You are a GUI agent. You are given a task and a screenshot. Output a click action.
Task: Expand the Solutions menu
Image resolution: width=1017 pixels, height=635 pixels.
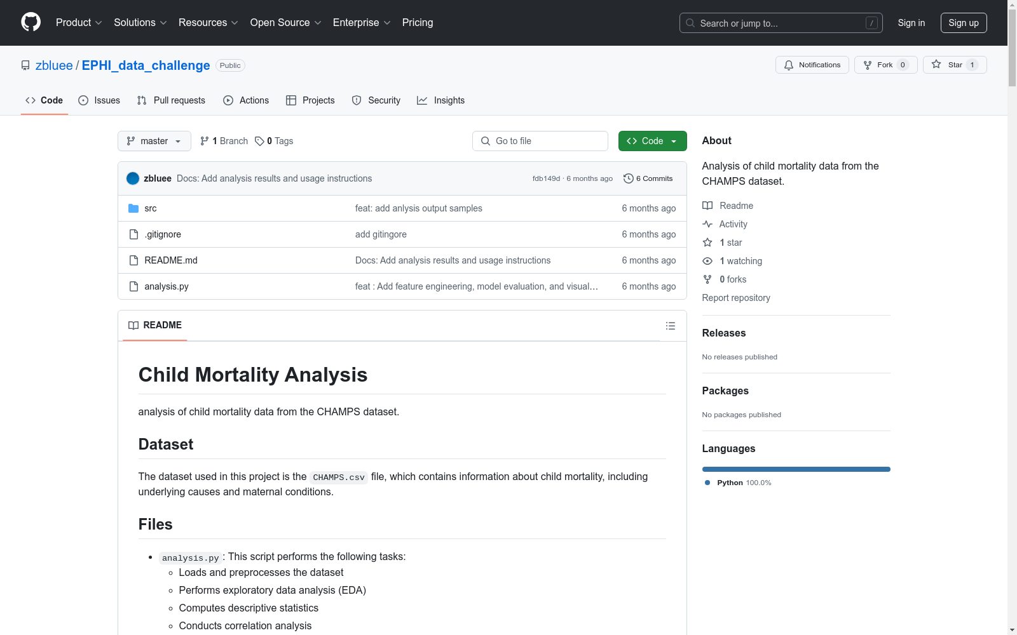click(140, 23)
